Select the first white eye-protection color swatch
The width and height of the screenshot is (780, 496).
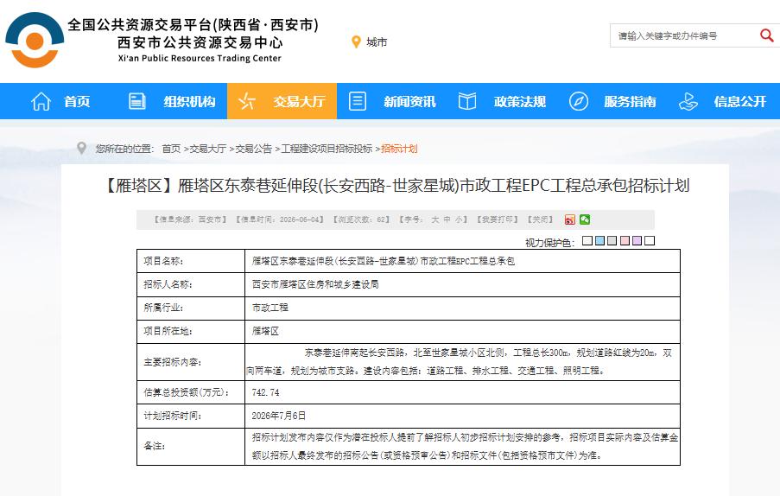tap(587, 241)
